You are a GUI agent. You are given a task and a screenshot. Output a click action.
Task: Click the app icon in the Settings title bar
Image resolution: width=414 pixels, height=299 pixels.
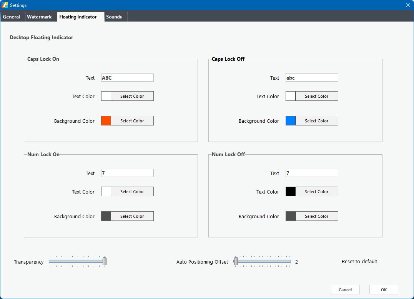(5, 5)
